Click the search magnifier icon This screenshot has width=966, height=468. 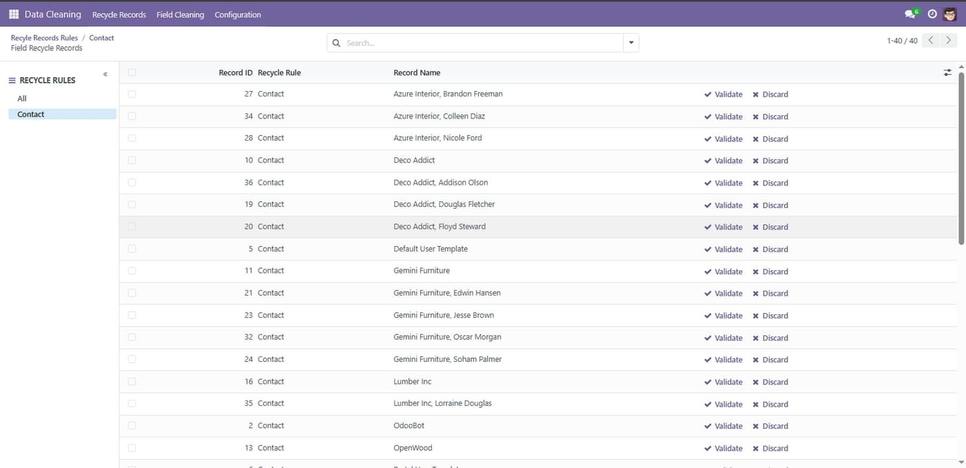tap(337, 43)
